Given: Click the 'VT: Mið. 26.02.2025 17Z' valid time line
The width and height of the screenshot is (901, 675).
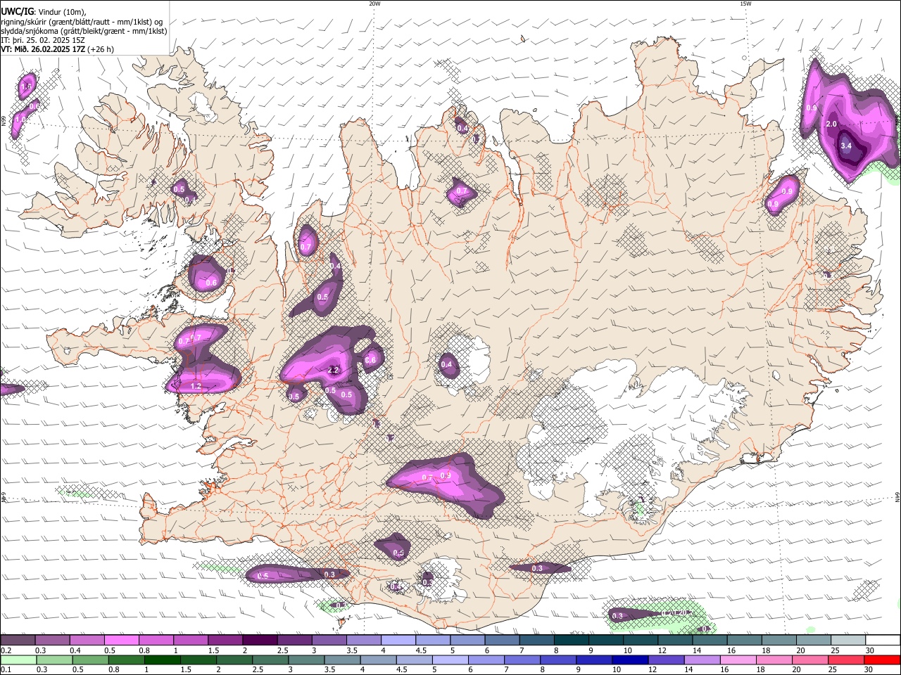Looking at the screenshot, I should pos(57,50).
